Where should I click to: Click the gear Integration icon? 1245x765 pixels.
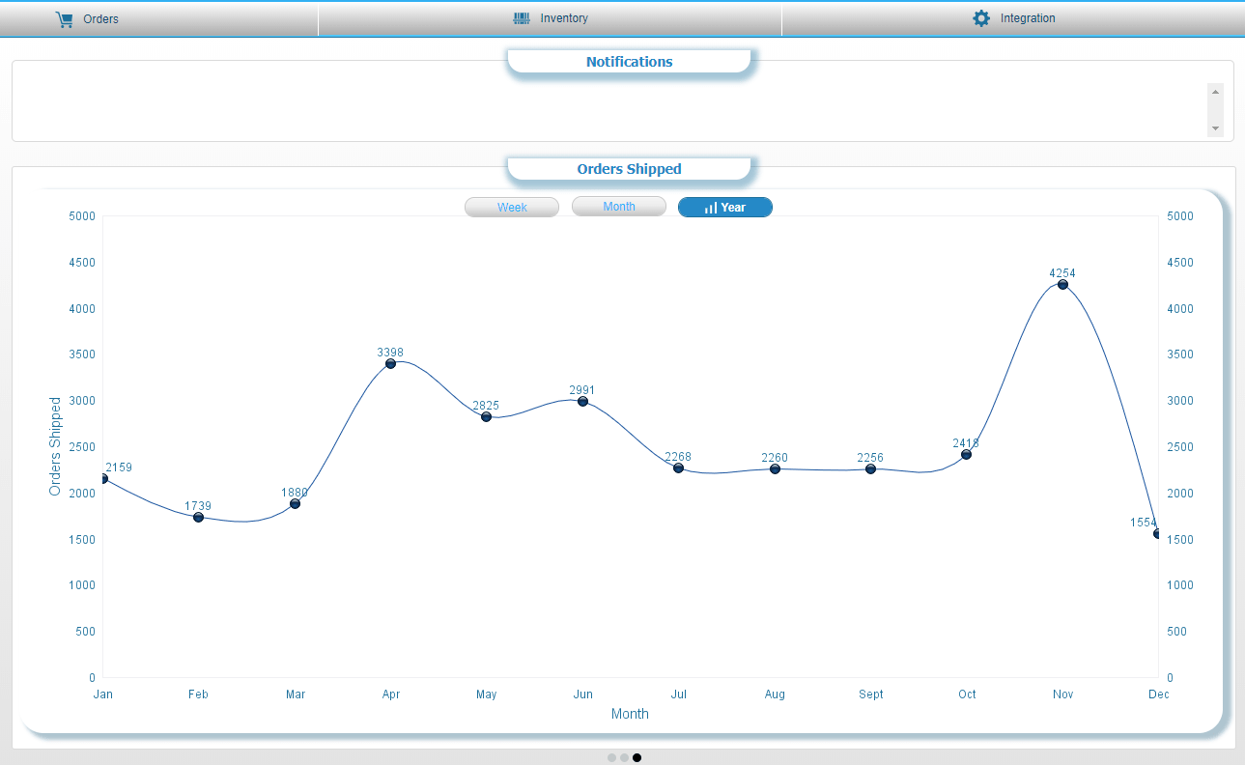click(981, 18)
